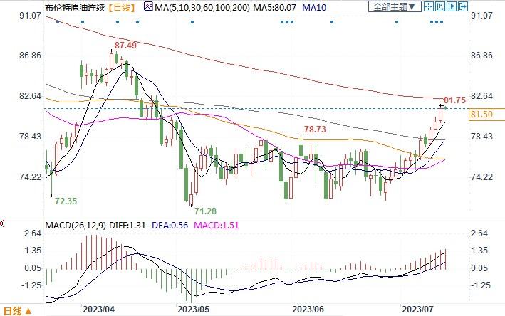Click 2.64 on the left MACD axis
Viewport: 505px width, 316px height.
(33, 233)
